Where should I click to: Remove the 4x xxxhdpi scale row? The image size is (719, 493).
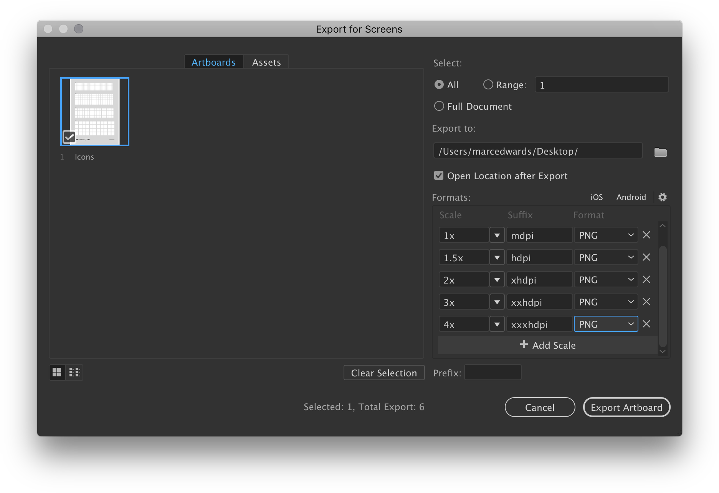(646, 324)
